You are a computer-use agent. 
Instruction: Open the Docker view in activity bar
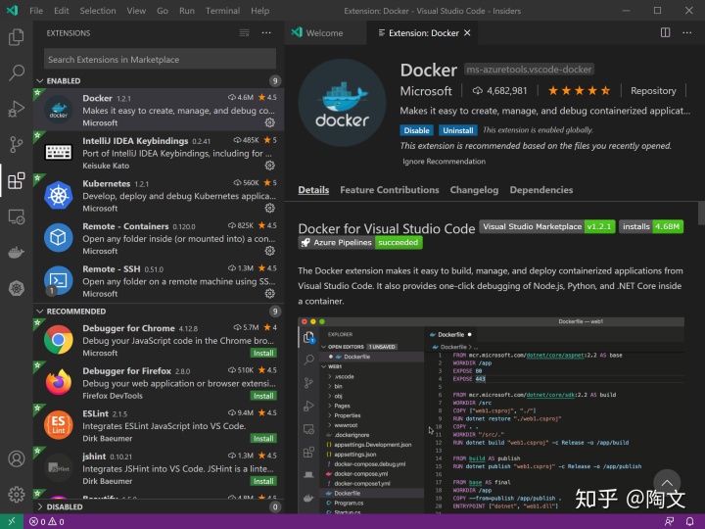tap(17, 253)
